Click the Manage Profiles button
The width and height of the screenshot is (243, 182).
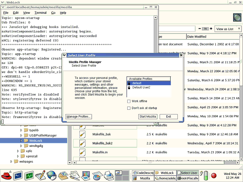(79, 116)
